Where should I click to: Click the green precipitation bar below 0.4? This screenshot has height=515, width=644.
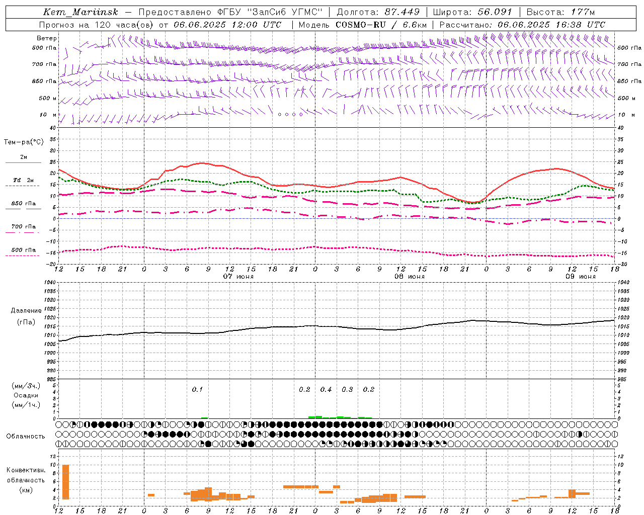tap(326, 417)
